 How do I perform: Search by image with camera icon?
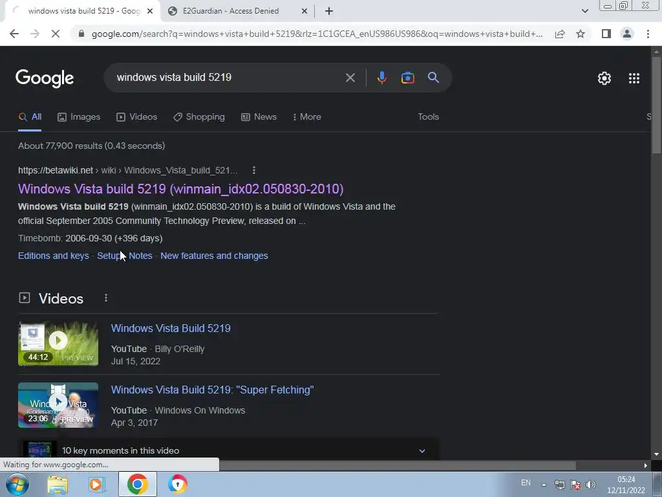[407, 78]
